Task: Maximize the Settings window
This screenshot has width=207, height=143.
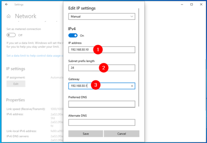Action: pos(192,5)
